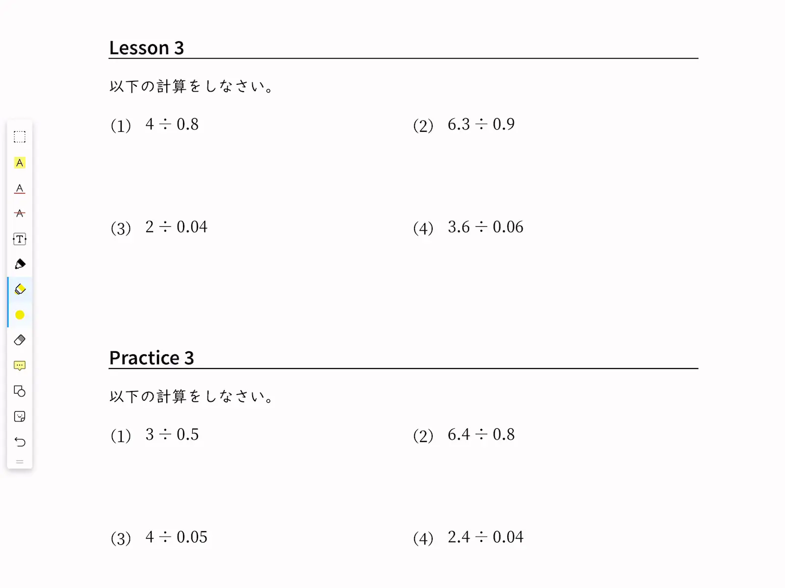Click problem 6.3 ÷ 0.9
The image size is (785, 588).
(x=481, y=124)
